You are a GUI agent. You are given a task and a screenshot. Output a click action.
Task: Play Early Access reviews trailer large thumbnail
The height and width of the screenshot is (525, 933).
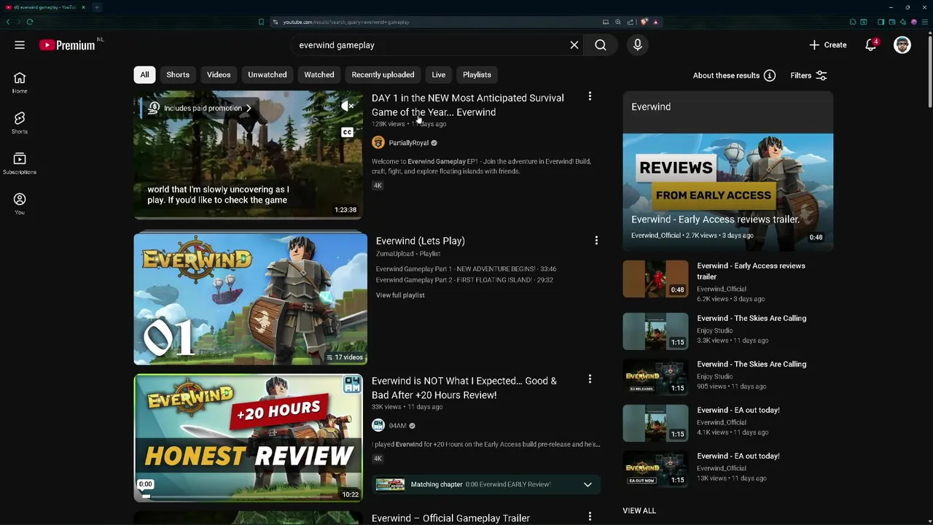tap(727, 191)
